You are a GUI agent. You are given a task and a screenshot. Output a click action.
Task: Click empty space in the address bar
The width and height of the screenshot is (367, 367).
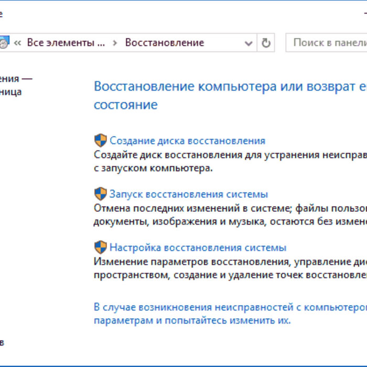(x=225, y=43)
